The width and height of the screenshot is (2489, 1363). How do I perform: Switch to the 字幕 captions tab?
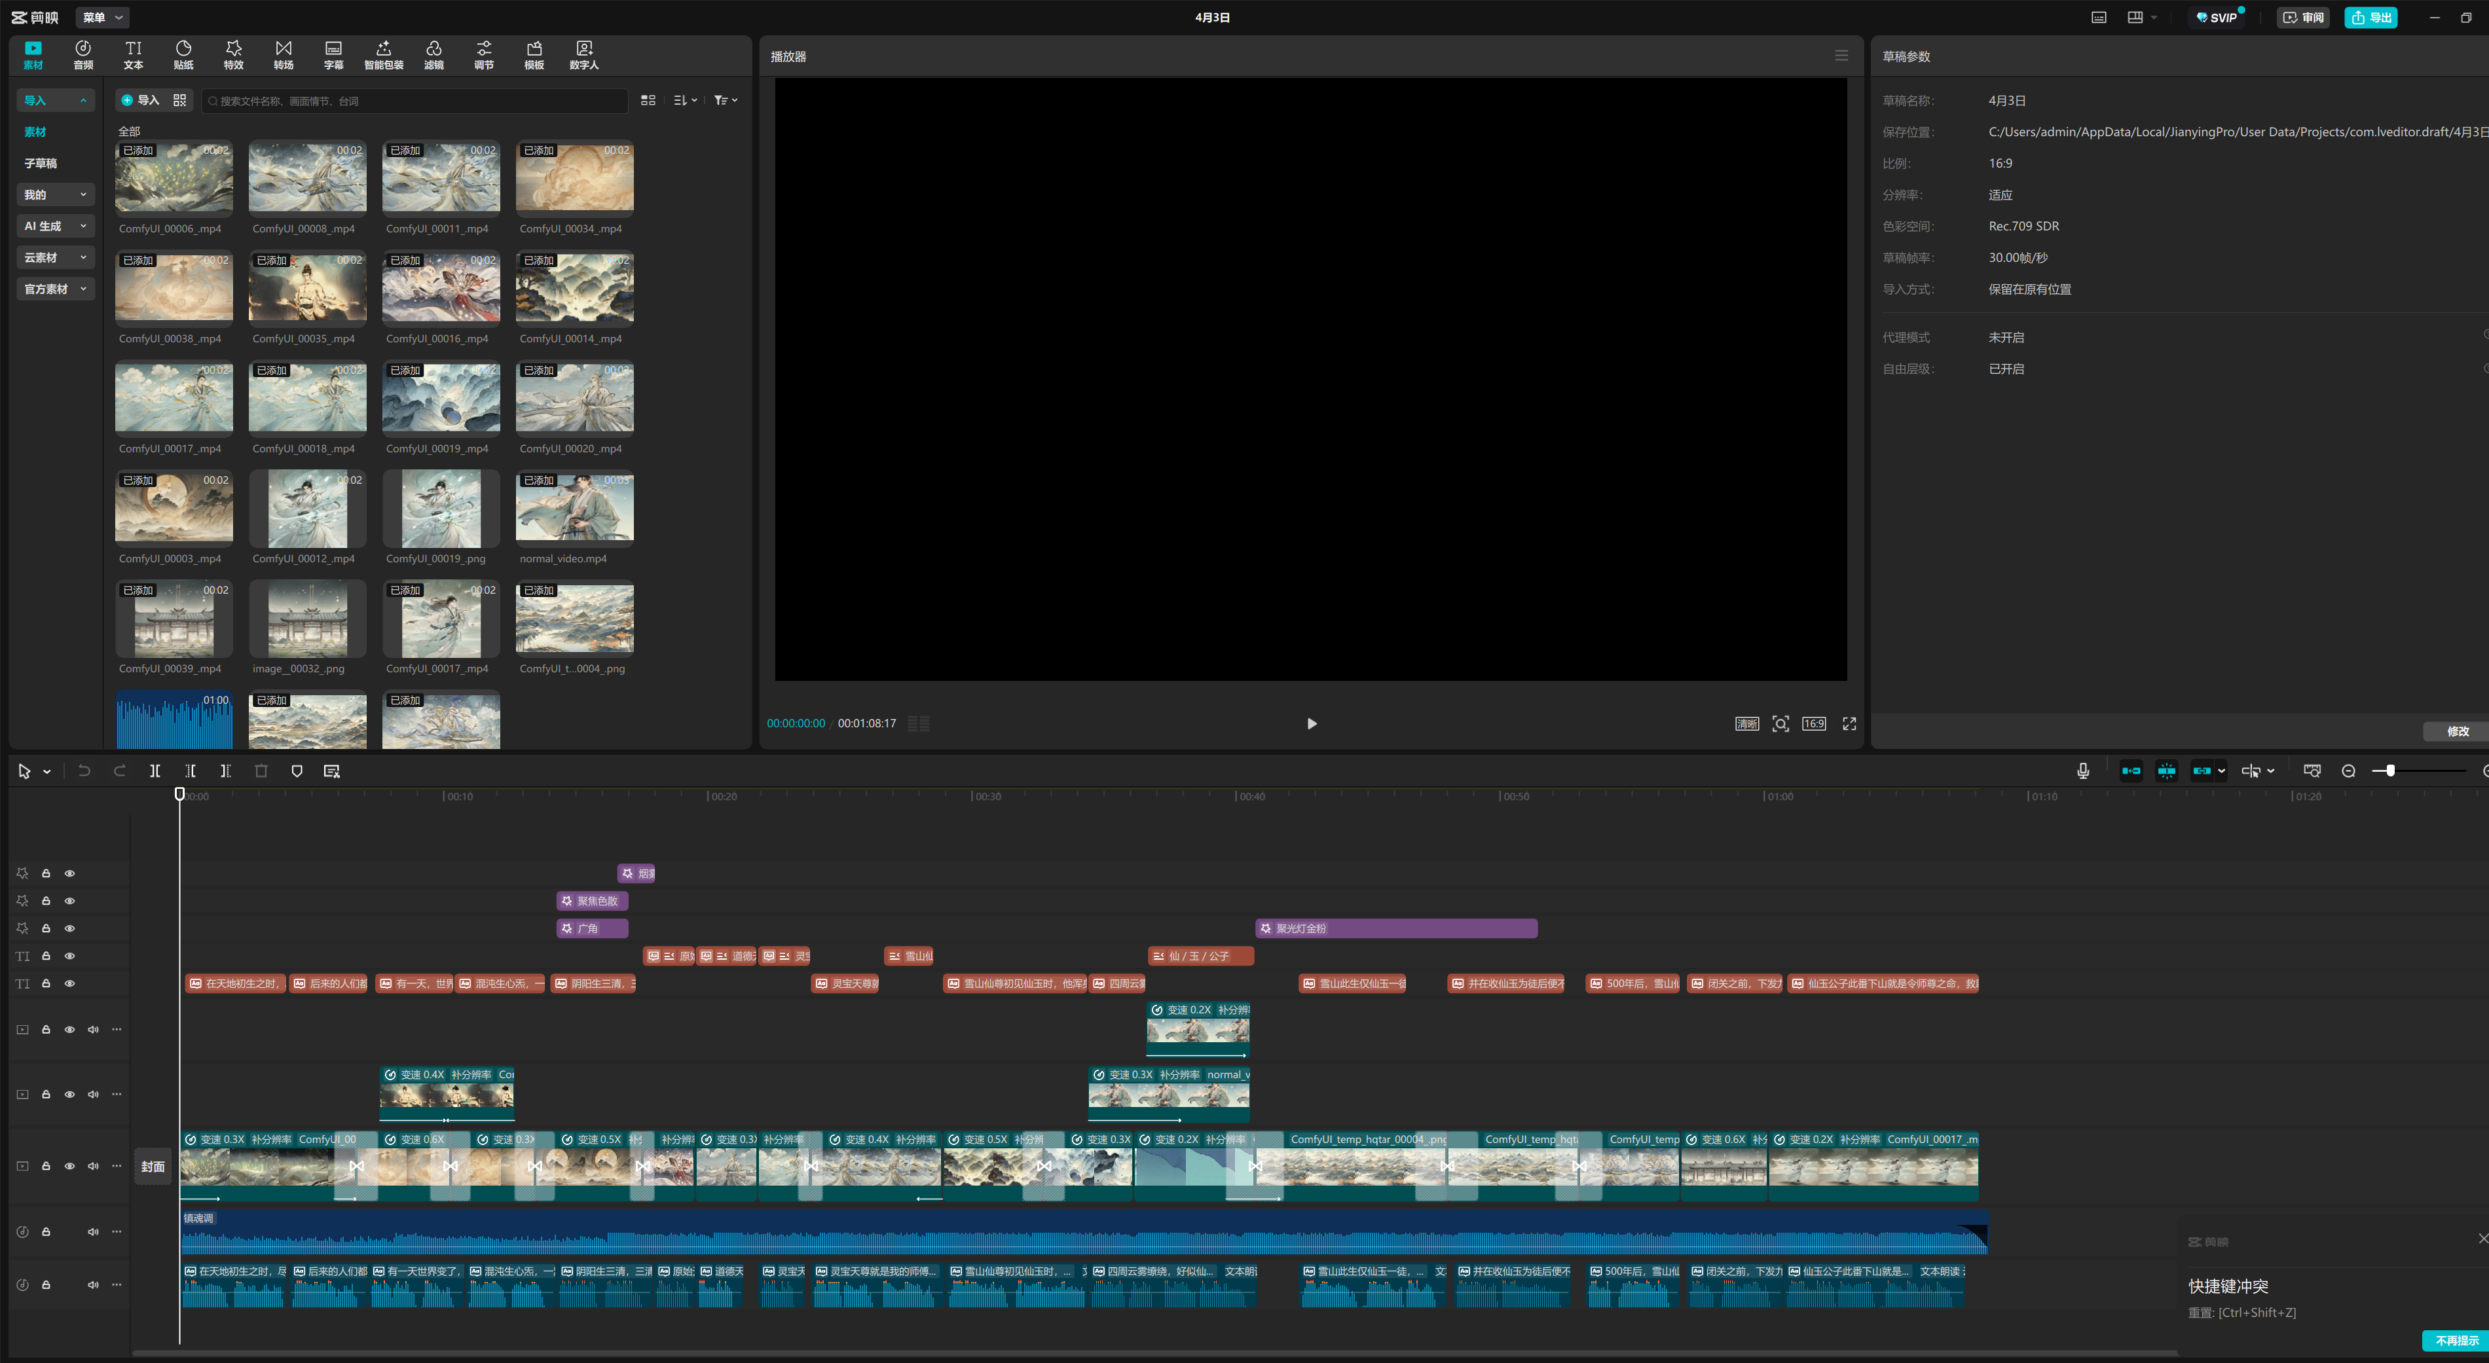tap(333, 55)
